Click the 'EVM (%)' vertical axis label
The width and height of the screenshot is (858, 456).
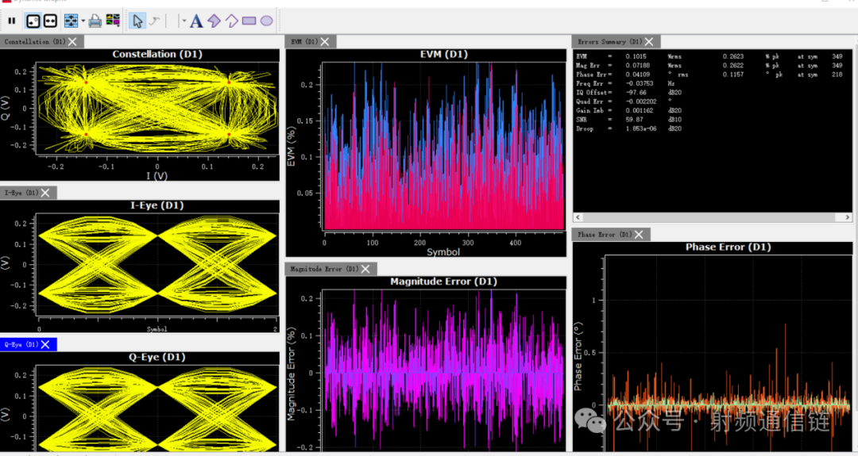(x=291, y=147)
